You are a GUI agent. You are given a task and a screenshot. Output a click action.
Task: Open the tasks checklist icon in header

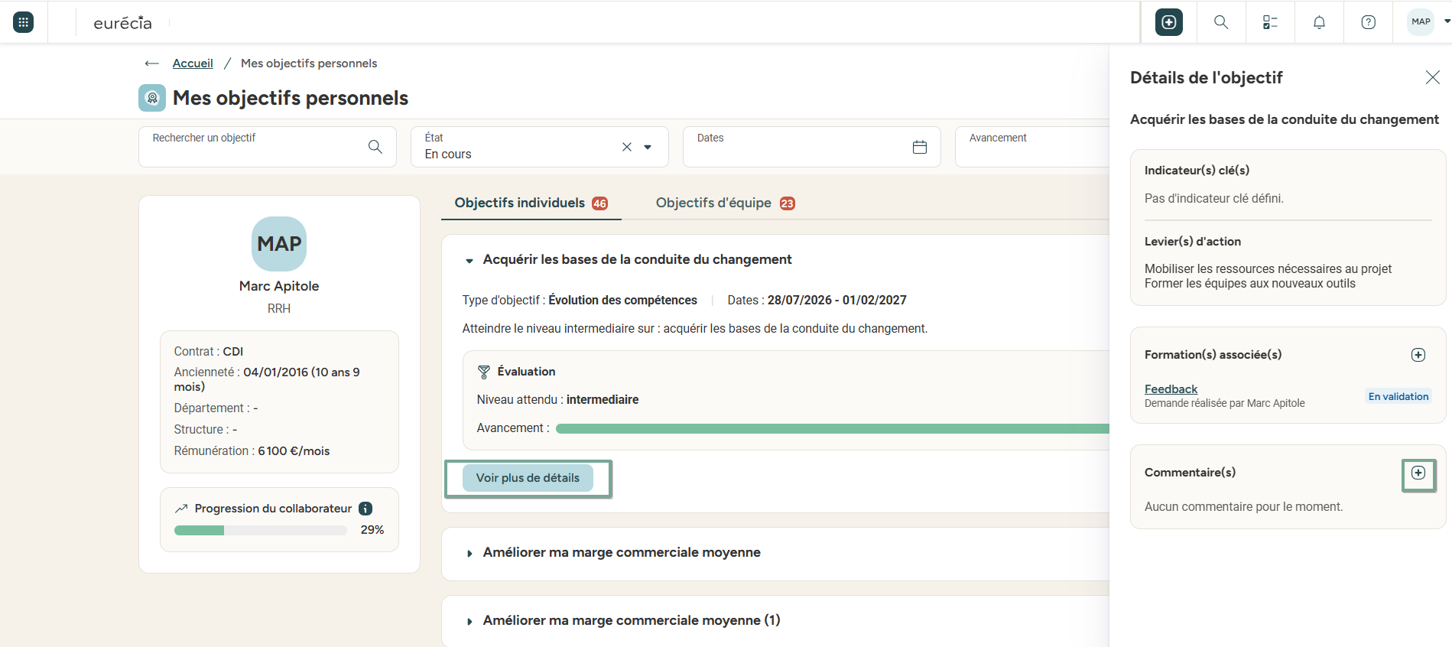(1270, 22)
